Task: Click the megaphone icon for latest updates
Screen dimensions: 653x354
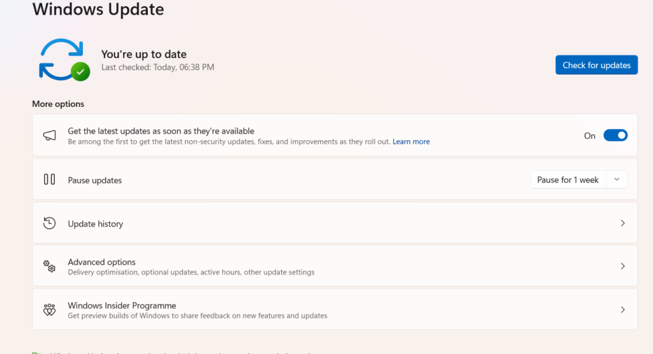Action: coord(49,135)
